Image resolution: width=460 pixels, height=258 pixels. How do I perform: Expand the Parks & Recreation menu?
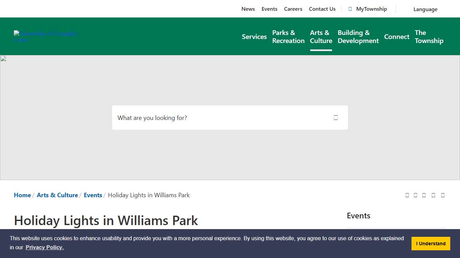tap(288, 37)
